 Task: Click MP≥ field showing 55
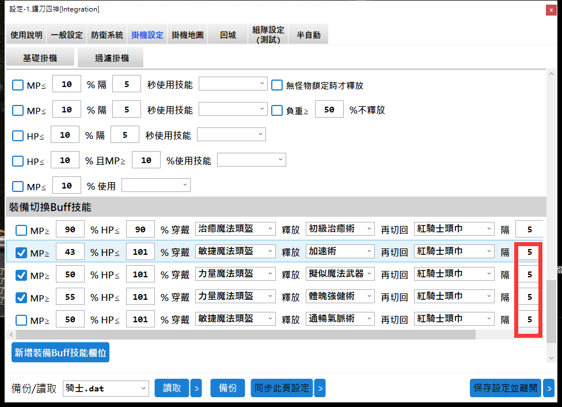pos(70,296)
